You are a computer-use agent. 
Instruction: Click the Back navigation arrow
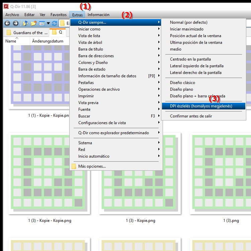pos(7,23)
